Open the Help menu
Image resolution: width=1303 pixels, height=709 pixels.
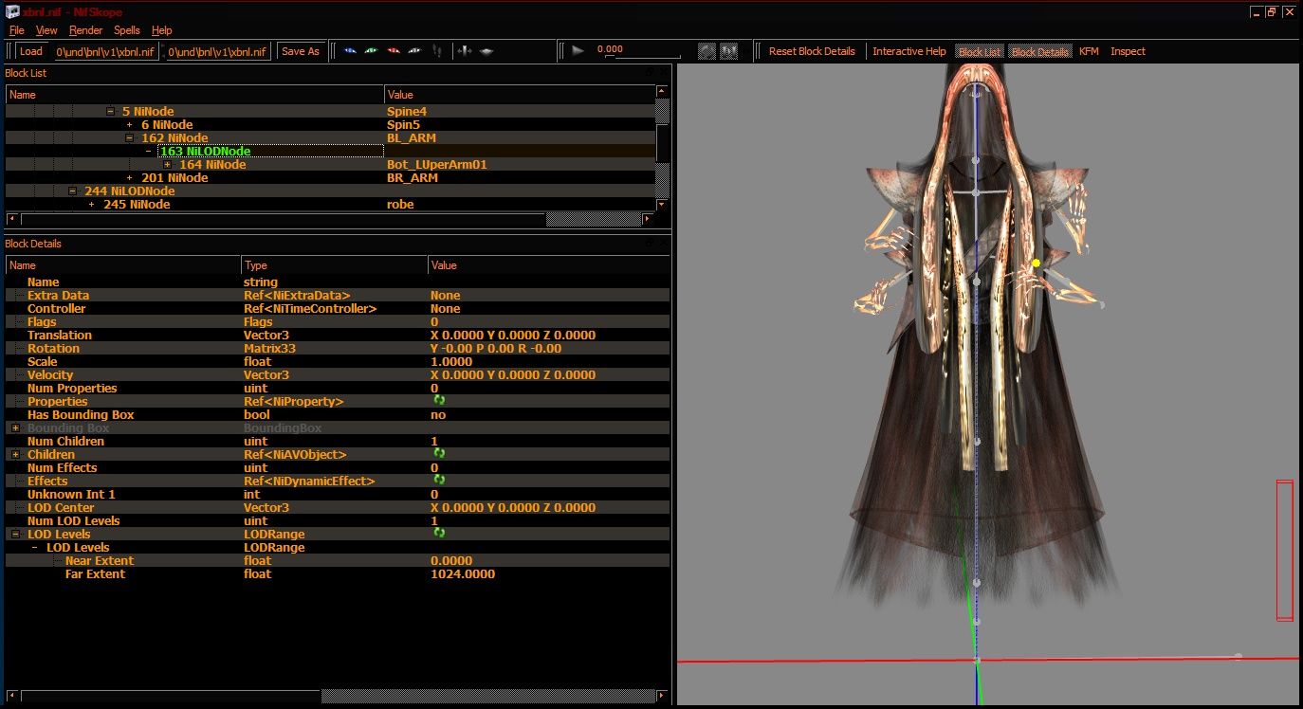pos(162,30)
